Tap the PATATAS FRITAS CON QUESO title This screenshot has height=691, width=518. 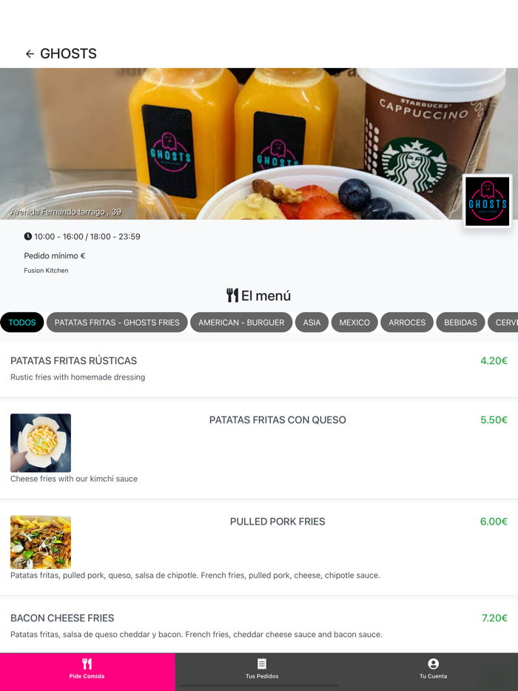(277, 420)
